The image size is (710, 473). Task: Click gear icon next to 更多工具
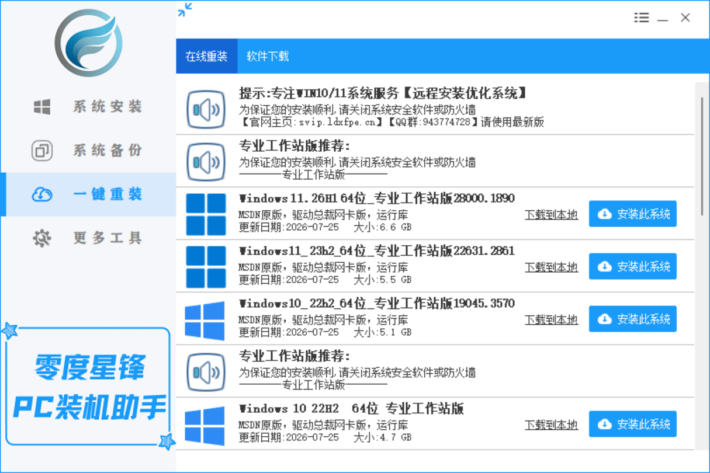(x=42, y=238)
